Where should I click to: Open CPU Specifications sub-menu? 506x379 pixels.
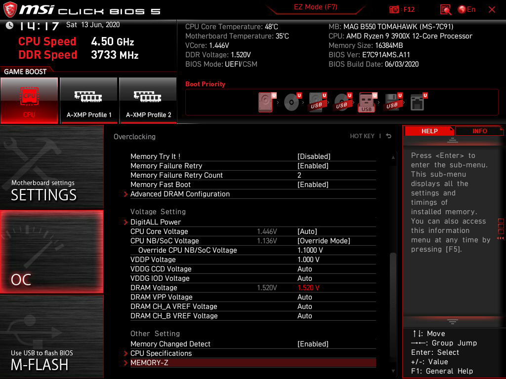coord(253,353)
